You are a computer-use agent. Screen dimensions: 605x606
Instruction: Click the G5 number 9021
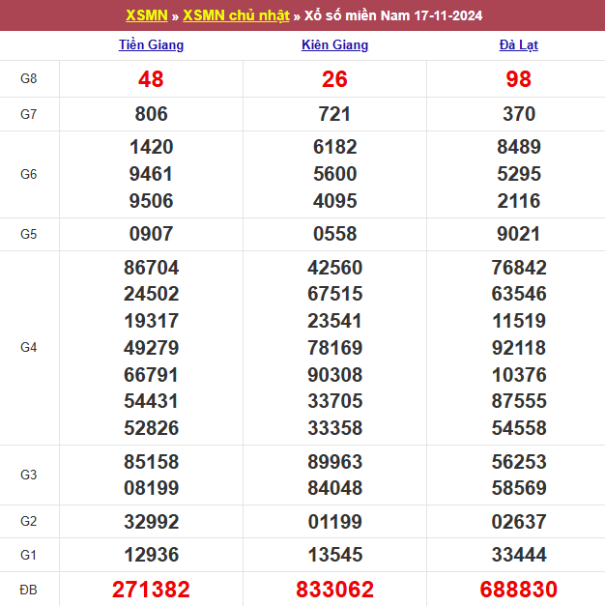(519, 234)
